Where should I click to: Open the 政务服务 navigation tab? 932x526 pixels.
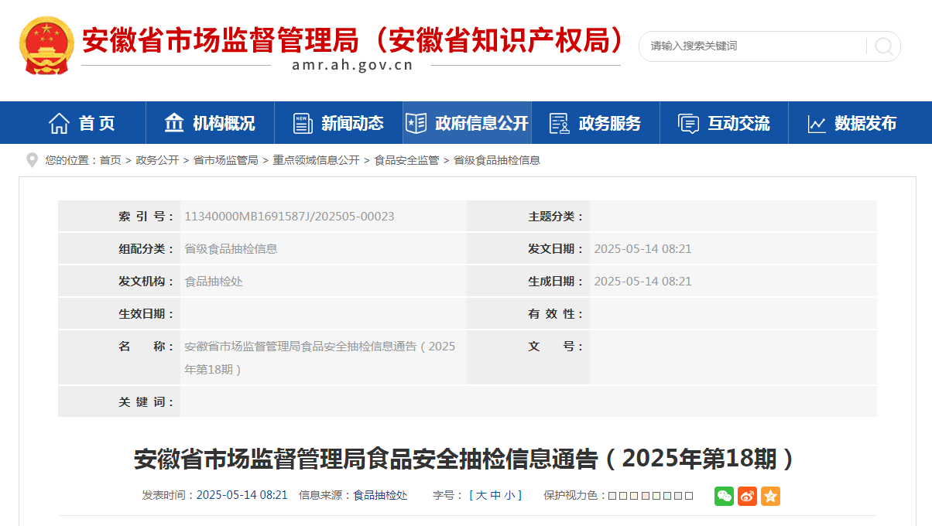coord(595,123)
